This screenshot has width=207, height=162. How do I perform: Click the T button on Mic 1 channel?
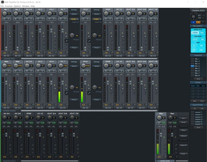click(10, 36)
